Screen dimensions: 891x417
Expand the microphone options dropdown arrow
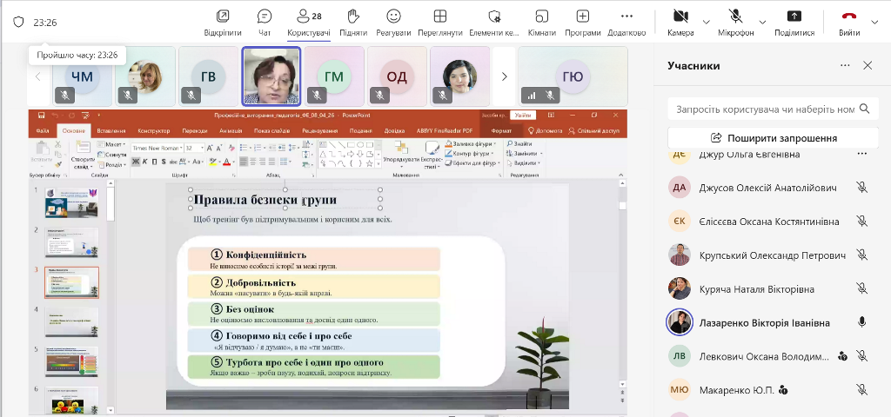762,22
